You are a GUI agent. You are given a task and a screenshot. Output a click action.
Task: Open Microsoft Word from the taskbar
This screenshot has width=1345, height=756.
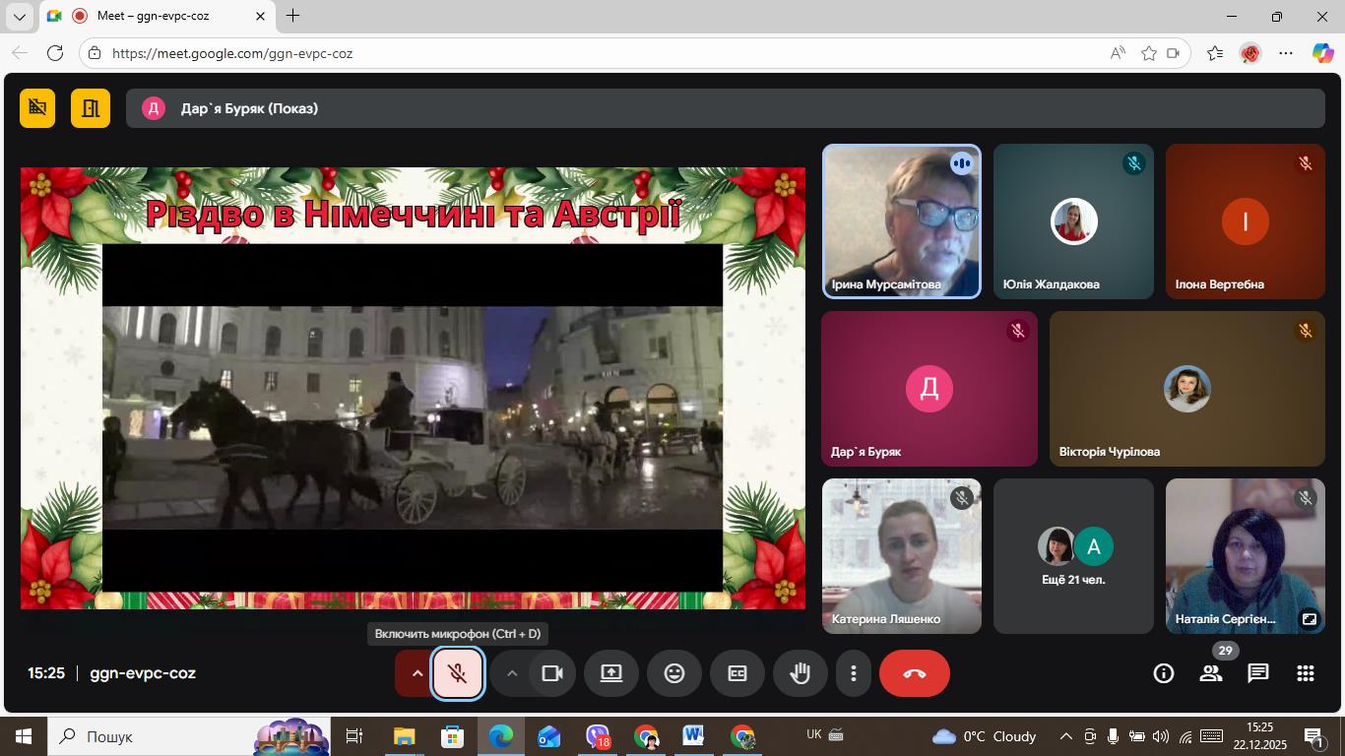(693, 736)
